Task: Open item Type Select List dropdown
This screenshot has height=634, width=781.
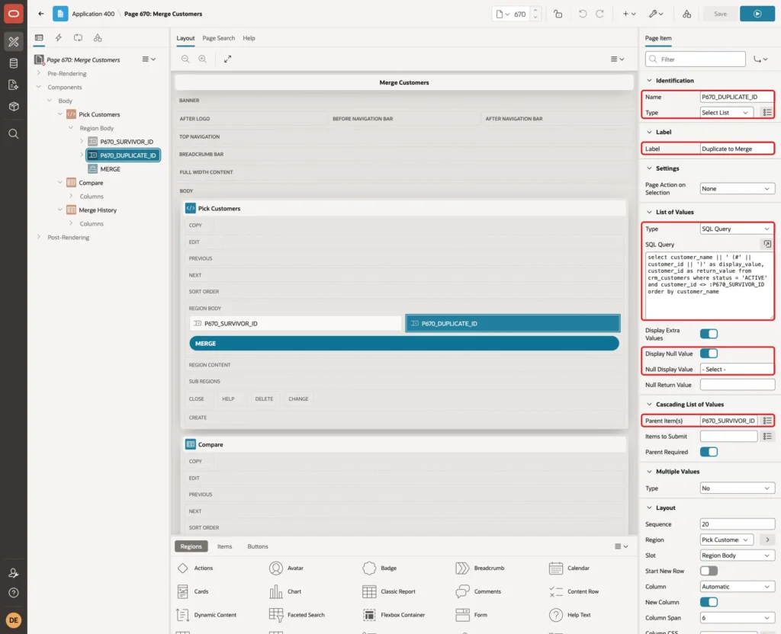Action: tap(725, 113)
